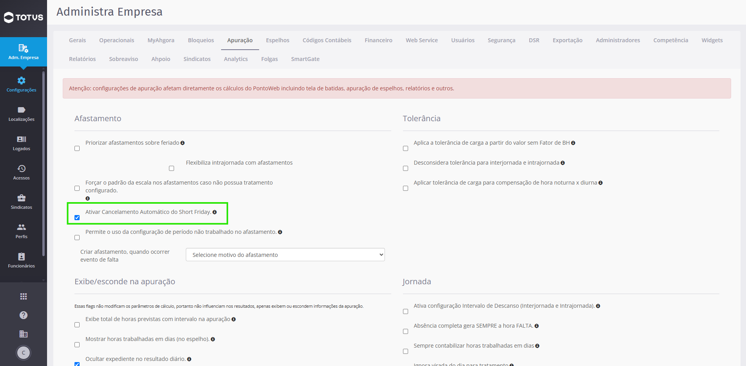Open Adm. Empresa in the sidebar
The width and height of the screenshot is (746, 366).
tap(24, 52)
